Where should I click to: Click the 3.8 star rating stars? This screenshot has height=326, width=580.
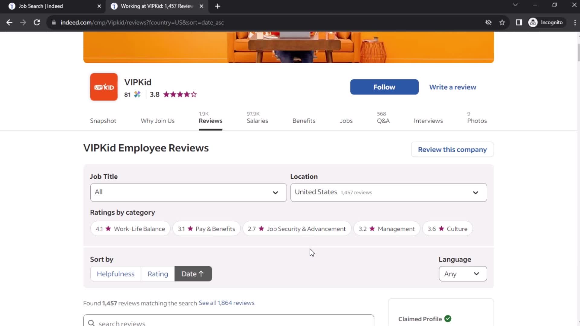click(x=180, y=94)
